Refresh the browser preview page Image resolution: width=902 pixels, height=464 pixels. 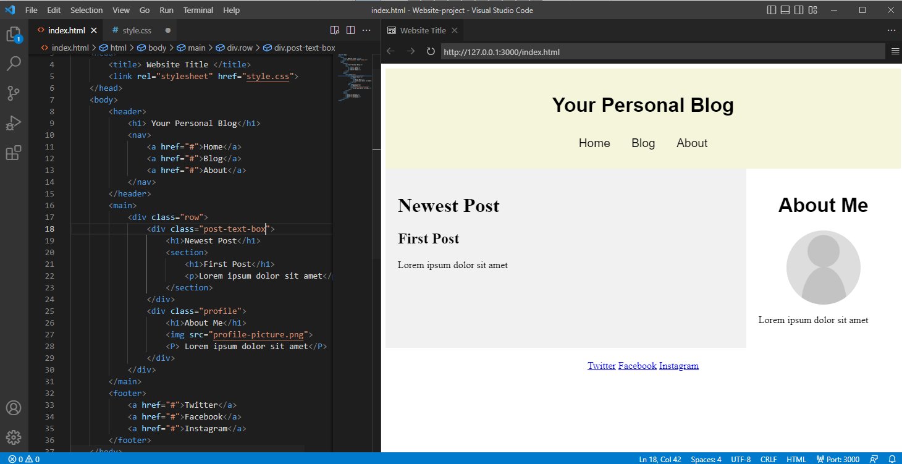tap(430, 51)
